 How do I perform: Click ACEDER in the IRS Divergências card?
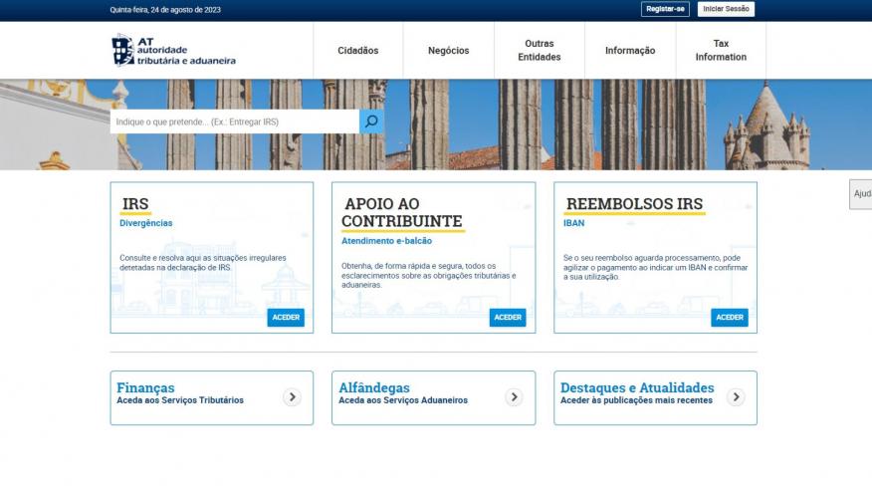(x=286, y=318)
